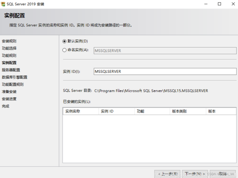This screenshot has height=178, width=238.
Task: Click the 下一步(N) next button
Action: [x=195, y=174]
